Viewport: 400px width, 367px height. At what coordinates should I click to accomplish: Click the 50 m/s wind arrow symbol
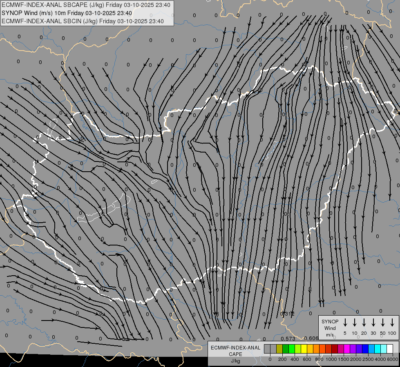coord(383,323)
